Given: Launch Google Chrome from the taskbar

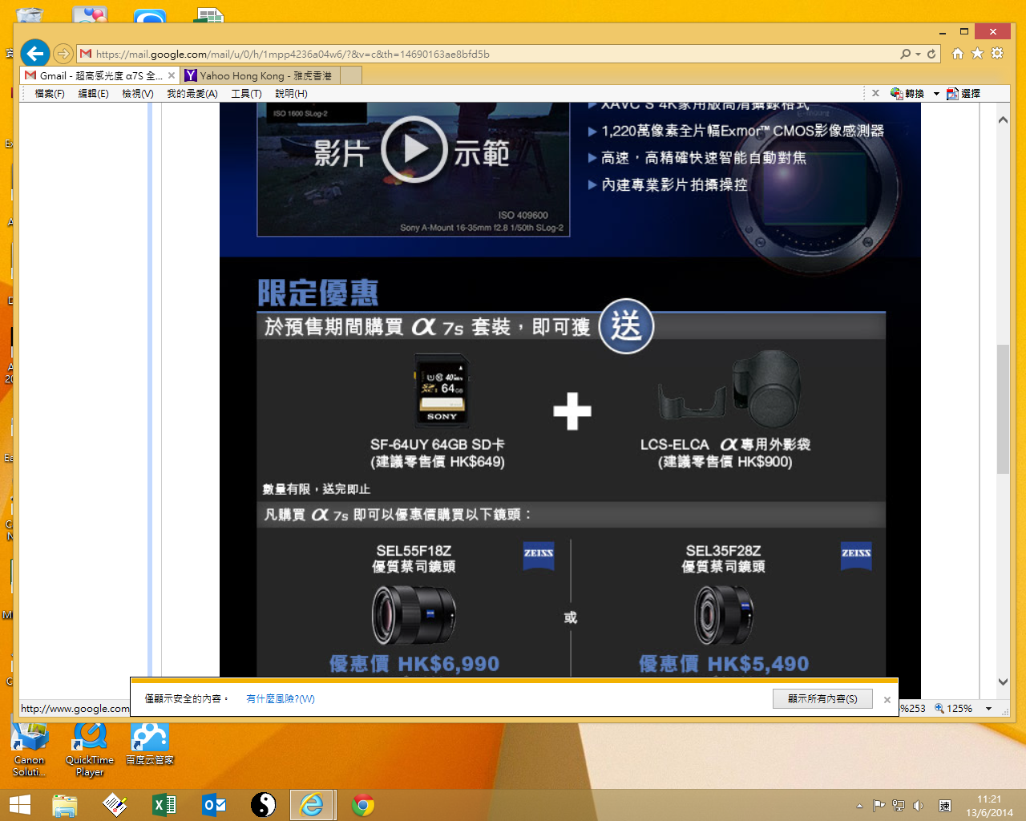Looking at the screenshot, I should coord(363,805).
